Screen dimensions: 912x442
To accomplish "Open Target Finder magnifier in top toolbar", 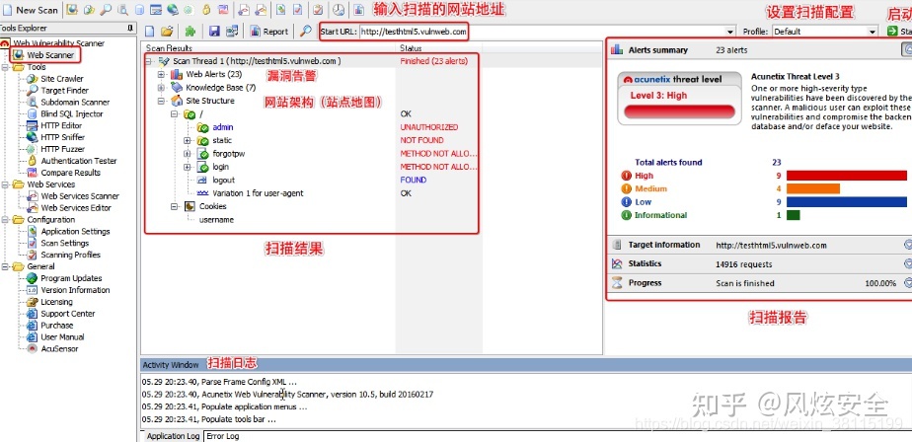I will 106,9.
